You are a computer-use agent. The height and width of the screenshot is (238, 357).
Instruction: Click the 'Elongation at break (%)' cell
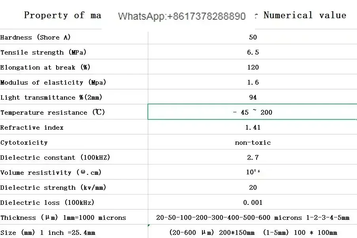[x=74, y=67]
